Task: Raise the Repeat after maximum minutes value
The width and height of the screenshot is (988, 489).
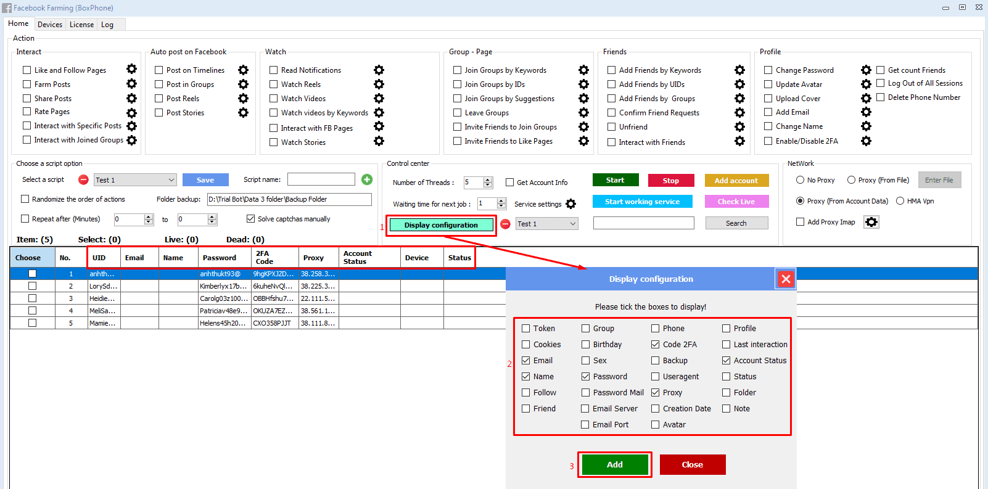Action: pyautogui.click(x=212, y=216)
